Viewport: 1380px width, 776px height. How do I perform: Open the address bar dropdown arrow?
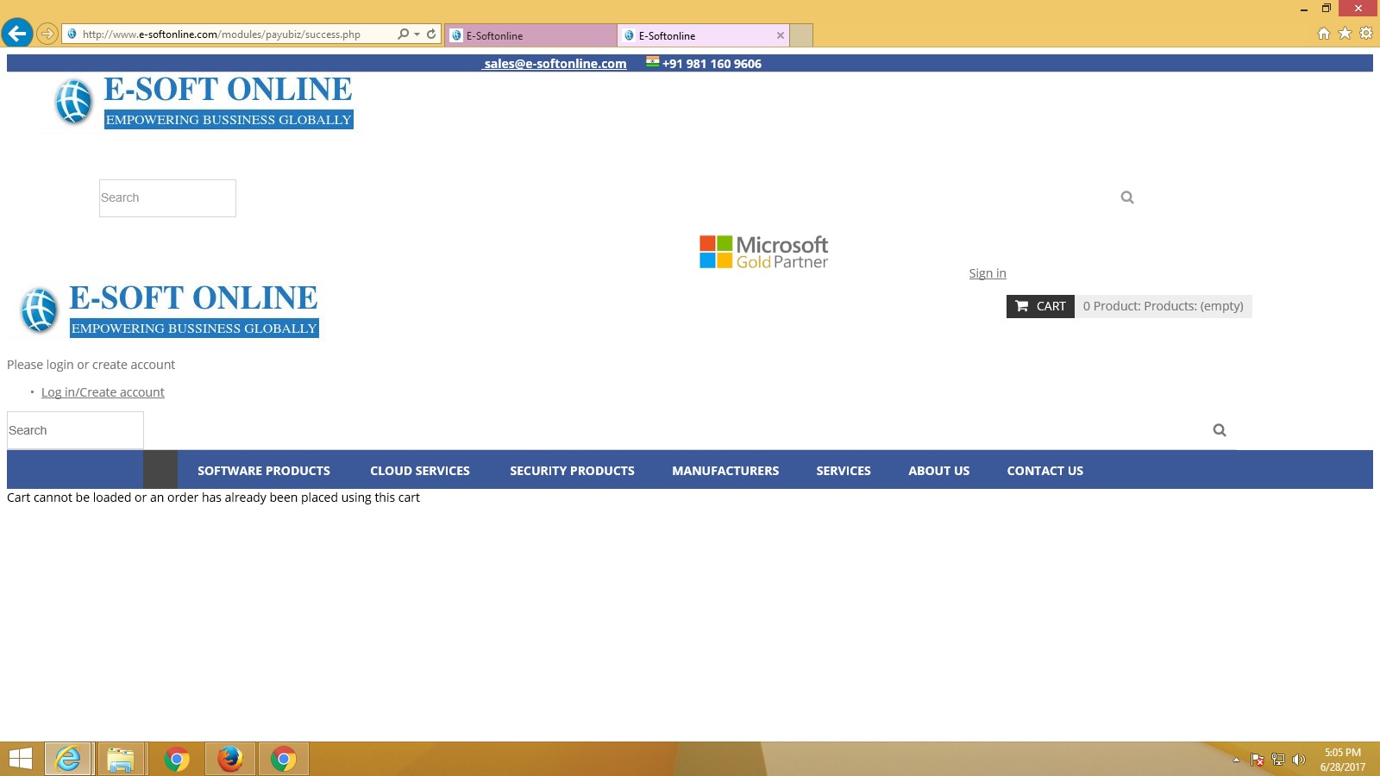(x=417, y=34)
